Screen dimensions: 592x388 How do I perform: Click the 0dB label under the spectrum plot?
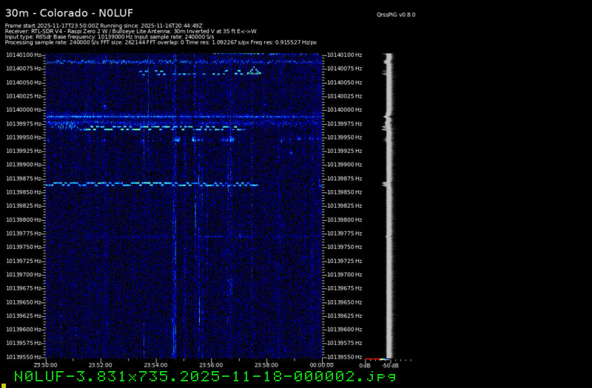(365, 365)
